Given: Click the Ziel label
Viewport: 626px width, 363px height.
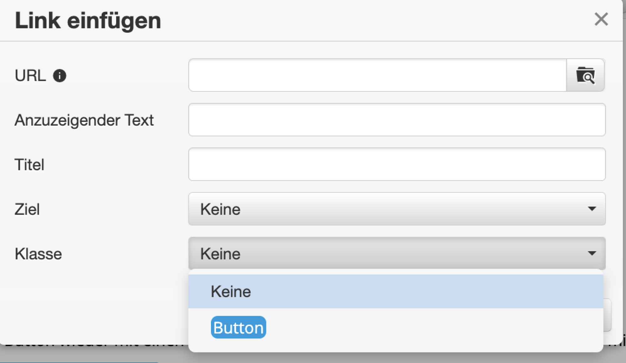Looking at the screenshot, I should (27, 209).
